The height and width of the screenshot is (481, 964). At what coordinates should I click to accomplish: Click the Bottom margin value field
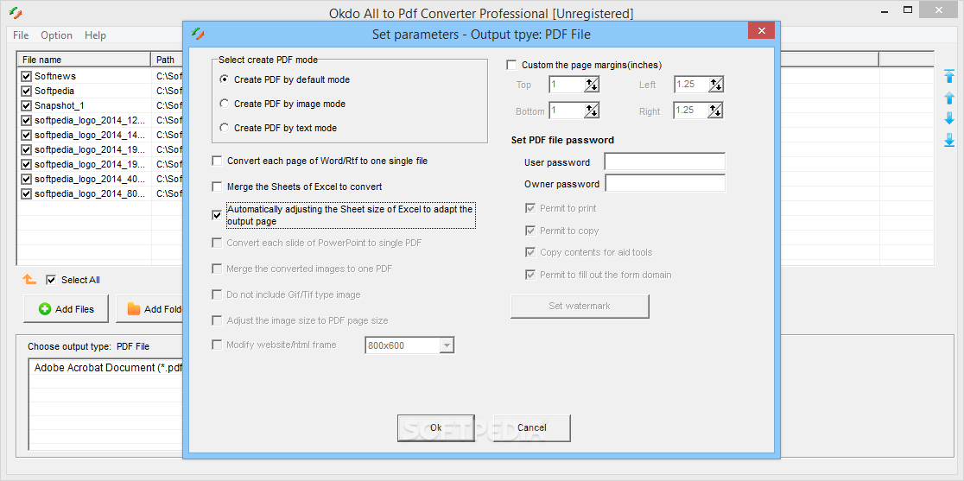click(x=567, y=111)
